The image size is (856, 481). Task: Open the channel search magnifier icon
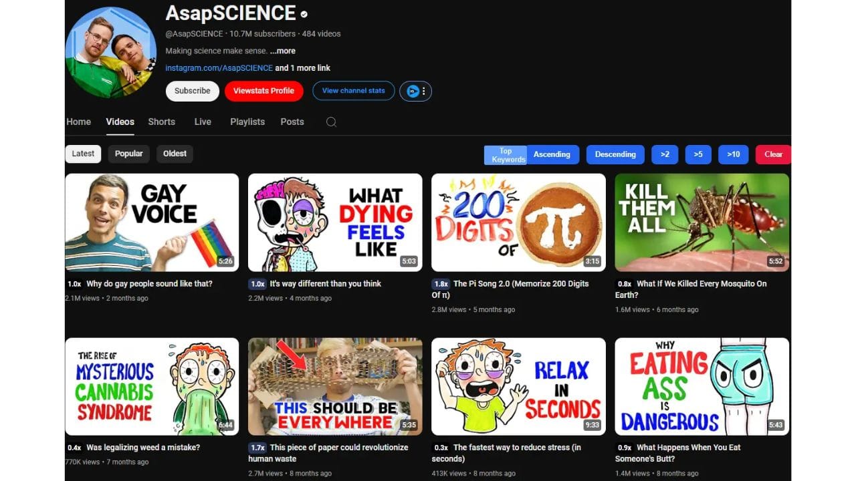click(331, 122)
